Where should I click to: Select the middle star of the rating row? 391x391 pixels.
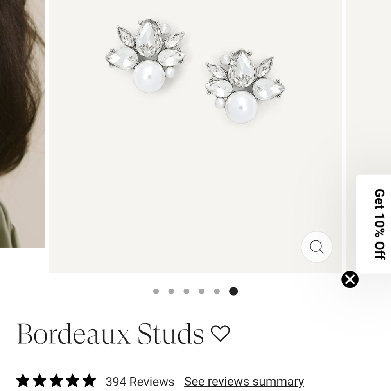pyautogui.click(x=55, y=381)
